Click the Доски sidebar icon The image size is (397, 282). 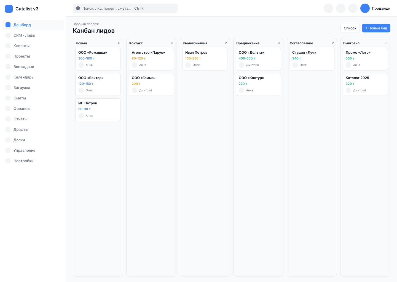click(8, 140)
